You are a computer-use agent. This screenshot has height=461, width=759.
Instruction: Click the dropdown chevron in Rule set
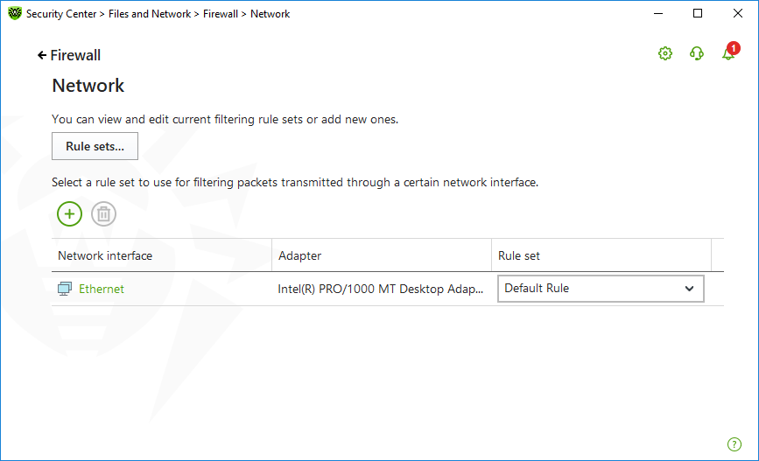(x=689, y=289)
